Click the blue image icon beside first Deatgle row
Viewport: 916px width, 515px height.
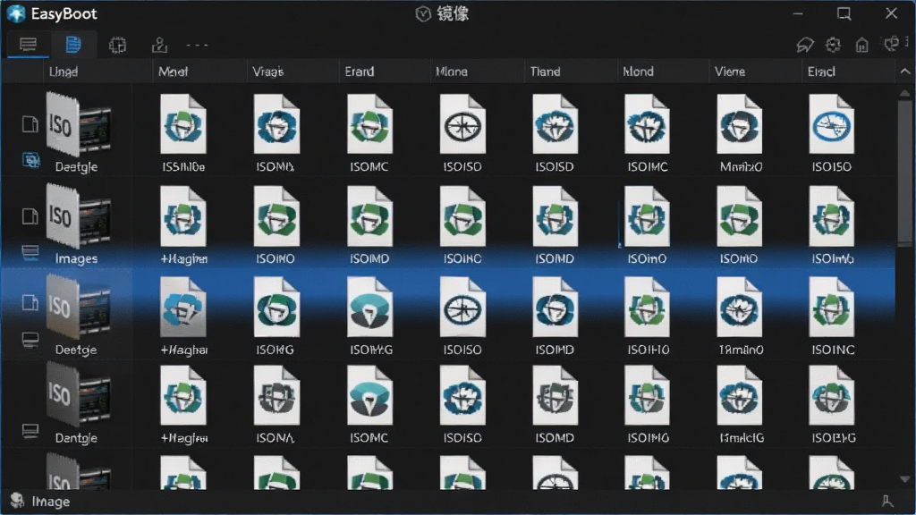[x=30, y=159]
